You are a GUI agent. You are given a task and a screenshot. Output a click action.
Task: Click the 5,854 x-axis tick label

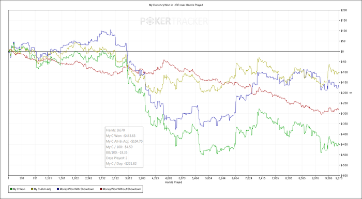[x=209, y=178]
